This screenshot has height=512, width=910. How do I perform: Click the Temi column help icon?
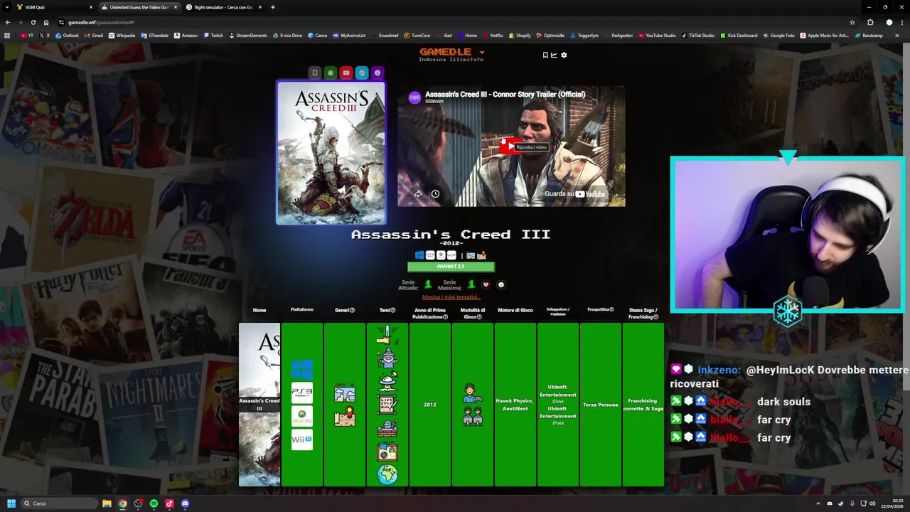(392, 310)
